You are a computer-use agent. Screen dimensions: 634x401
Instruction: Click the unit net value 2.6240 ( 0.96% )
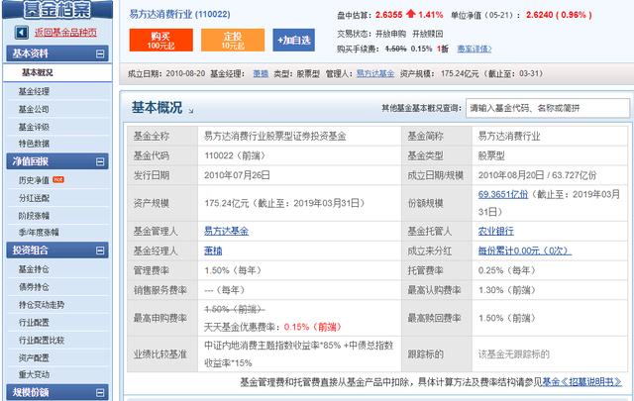pos(559,15)
